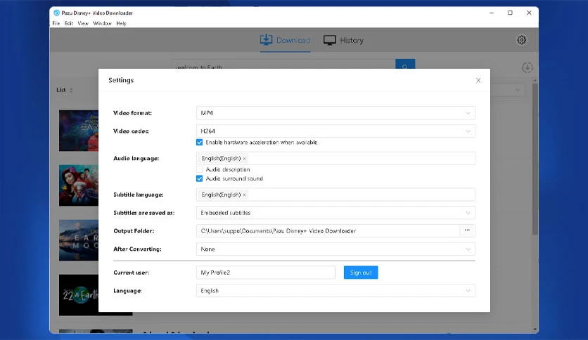The image size is (588, 340).
Task: Open the filter dropdown behind the Settings dialog
Action: pyautogui.click(x=508, y=90)
